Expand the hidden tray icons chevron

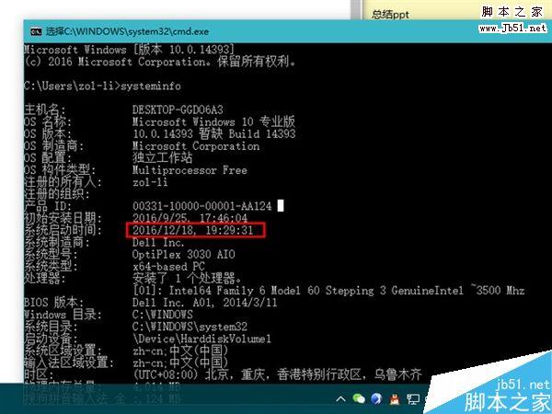(341, 398)
